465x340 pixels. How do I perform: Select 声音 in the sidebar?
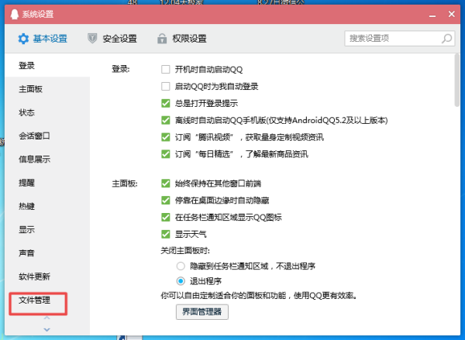tap(47, 252)
